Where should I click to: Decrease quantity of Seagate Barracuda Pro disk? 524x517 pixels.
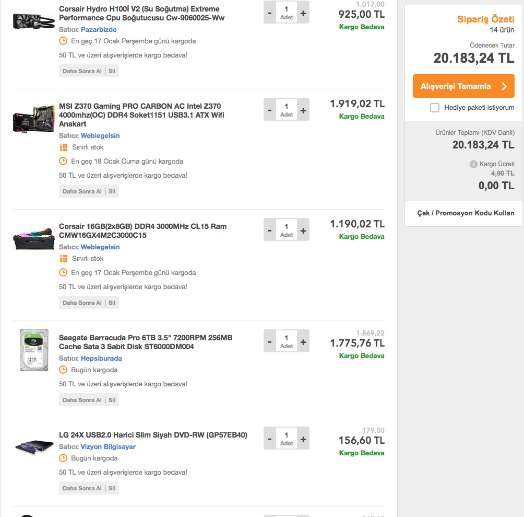270,342
